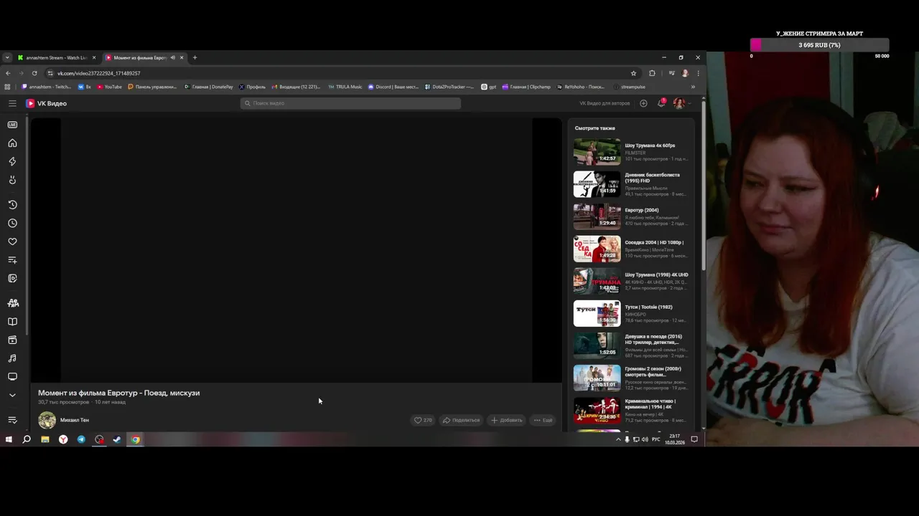919x516 pixels.
Task: Open Евротур (2004) recommended video
Action: coord(641,210)
